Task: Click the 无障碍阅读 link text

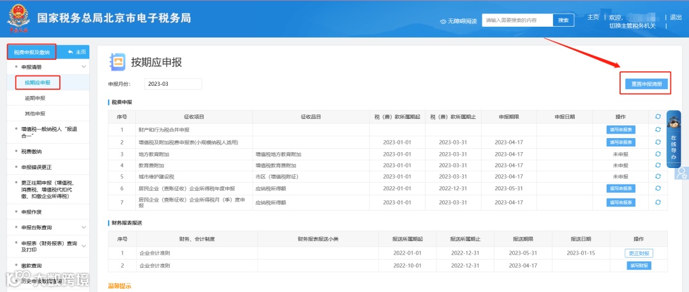Action: 463,21
